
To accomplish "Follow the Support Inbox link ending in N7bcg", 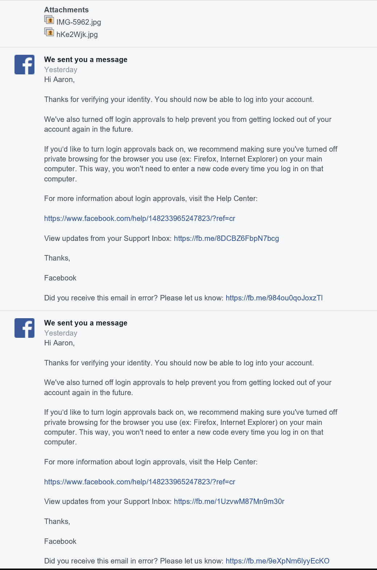I will [x=226, y=238].
